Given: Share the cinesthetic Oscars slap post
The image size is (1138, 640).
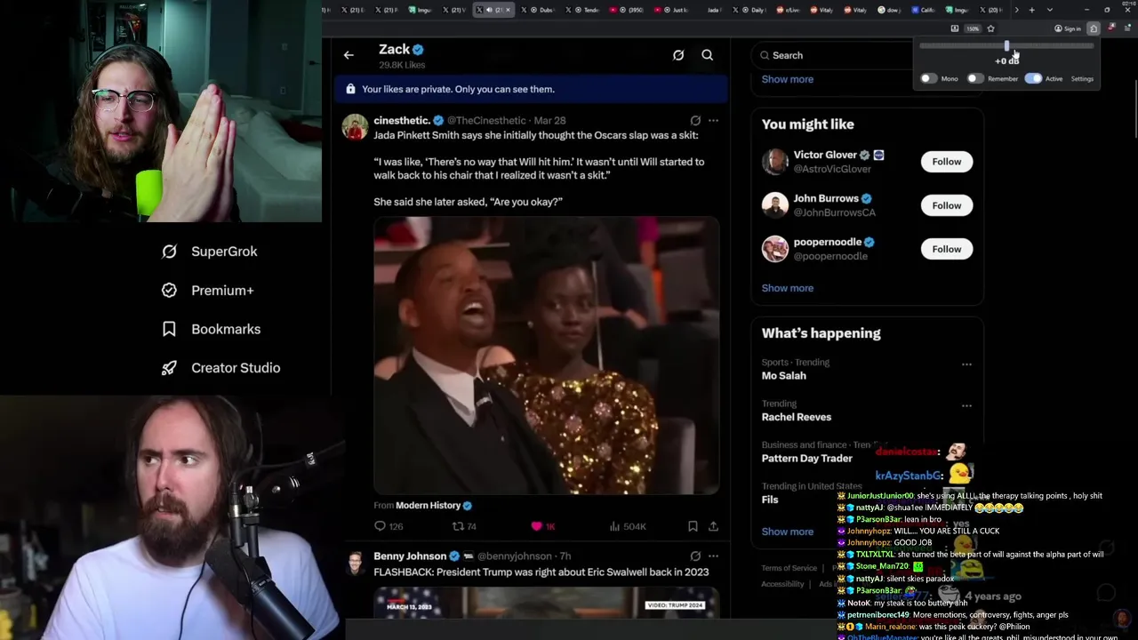Looking at the screenshot, I should point(713,526).
